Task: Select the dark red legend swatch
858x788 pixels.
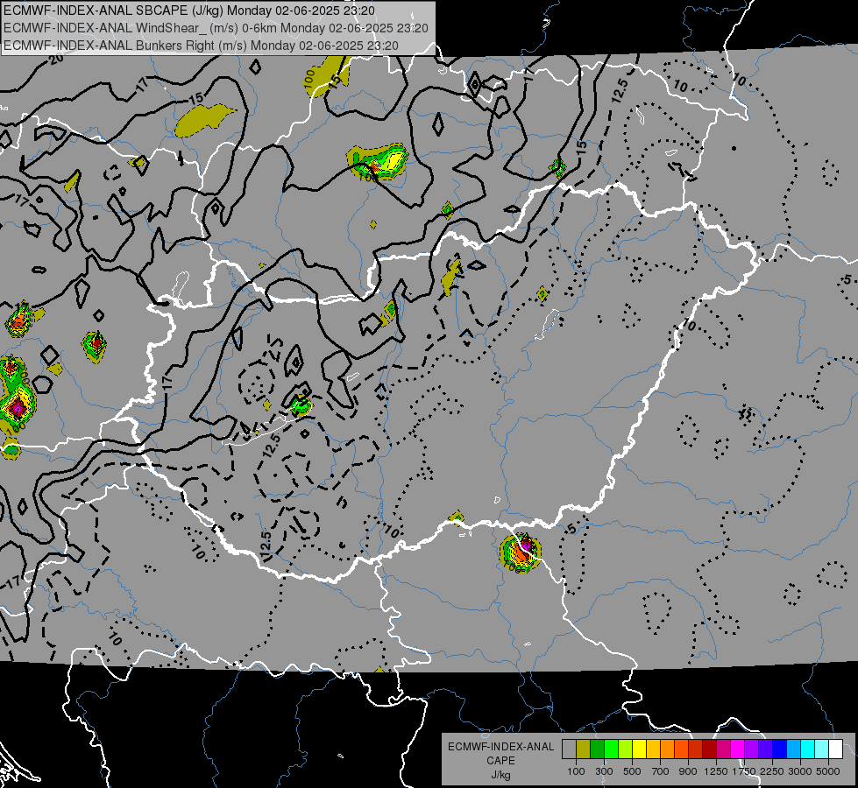Action: coord(710,749)
